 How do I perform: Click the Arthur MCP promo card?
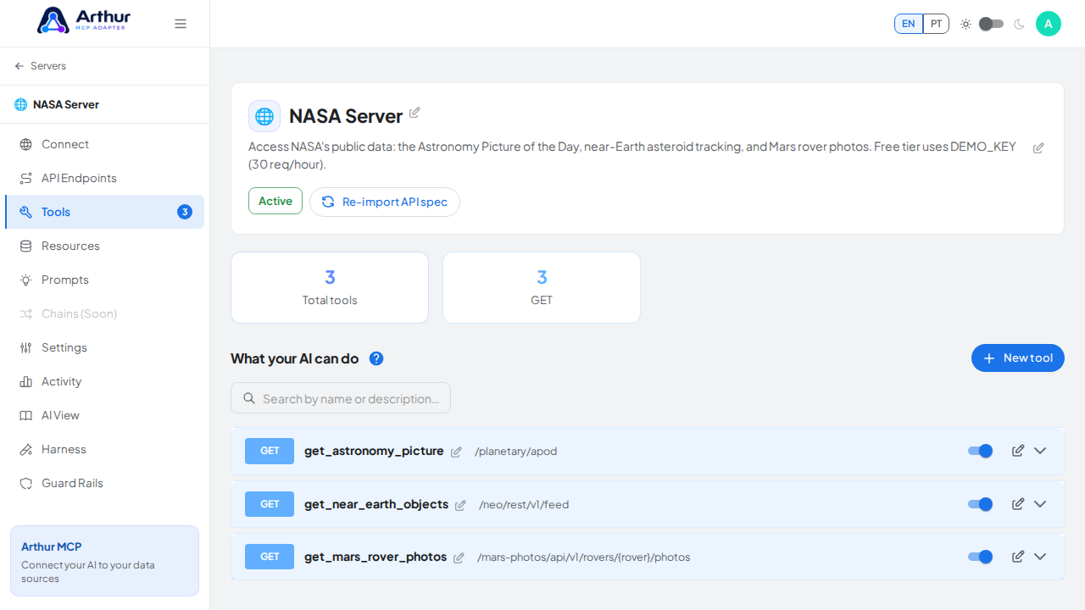point(104,561)
